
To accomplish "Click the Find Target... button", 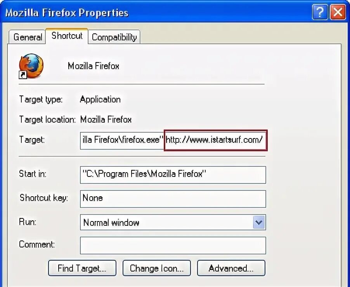I will [82, 268].
